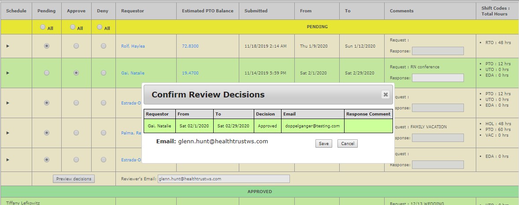Select the Pending All radio button
Screen dimensions: 519x205
(43, 27)
